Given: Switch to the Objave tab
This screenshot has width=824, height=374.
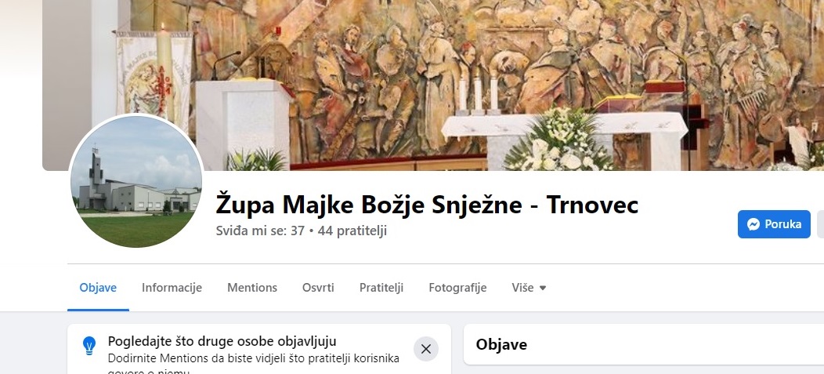Looking at the screenshot, I should [98, 288].
